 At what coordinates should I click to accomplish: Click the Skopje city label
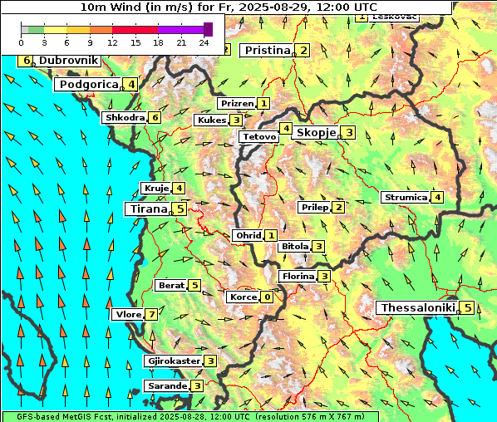tap(316, 132)
